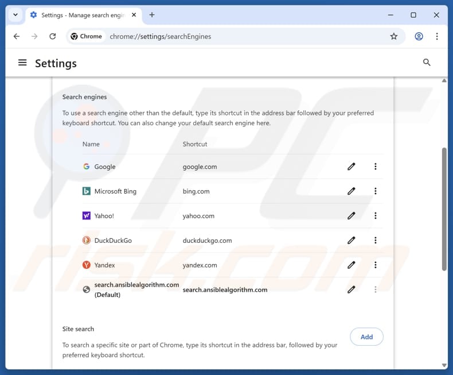453x375 pixels.
Task: Select the search.ansiblealgorithm.com (Default) name
Action: [136, 289]
